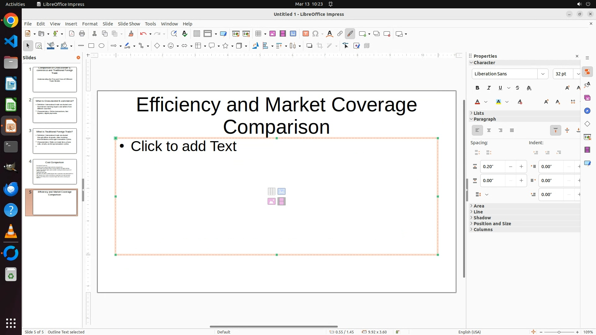The height and width of the screenshot is (335, 596).
Task: Click the Display Grid icon
Action: pyautogui.click(x=196, y=34)
